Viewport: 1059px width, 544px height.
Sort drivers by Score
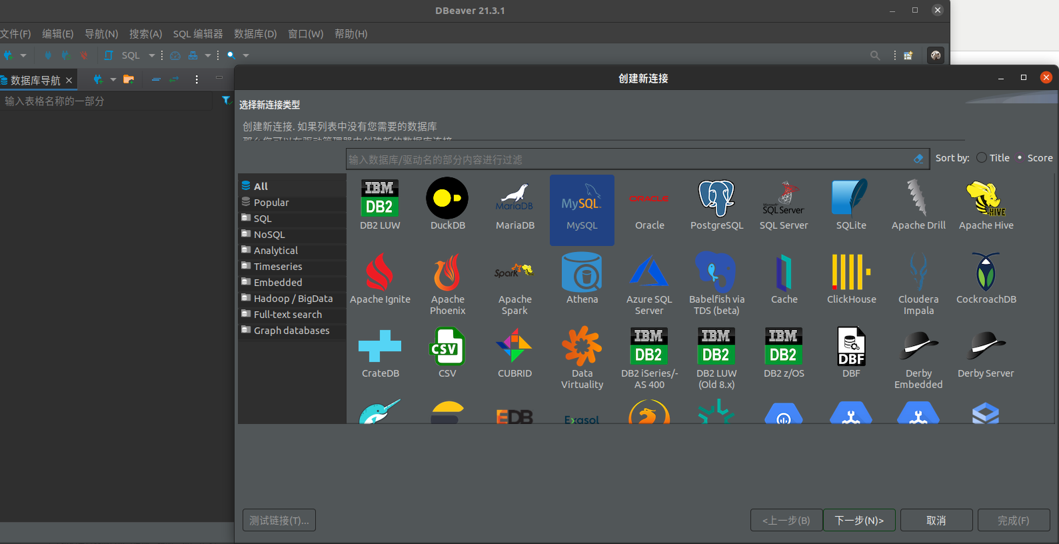coord(1034,158)
